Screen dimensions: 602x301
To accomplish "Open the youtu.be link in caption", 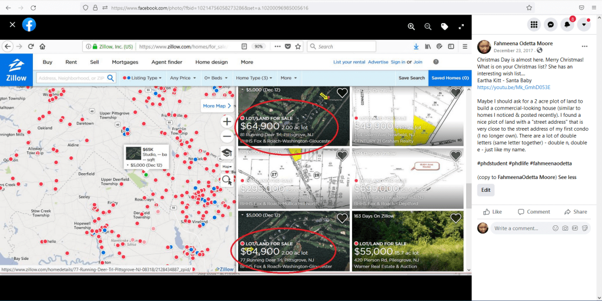I will (513, 87).
